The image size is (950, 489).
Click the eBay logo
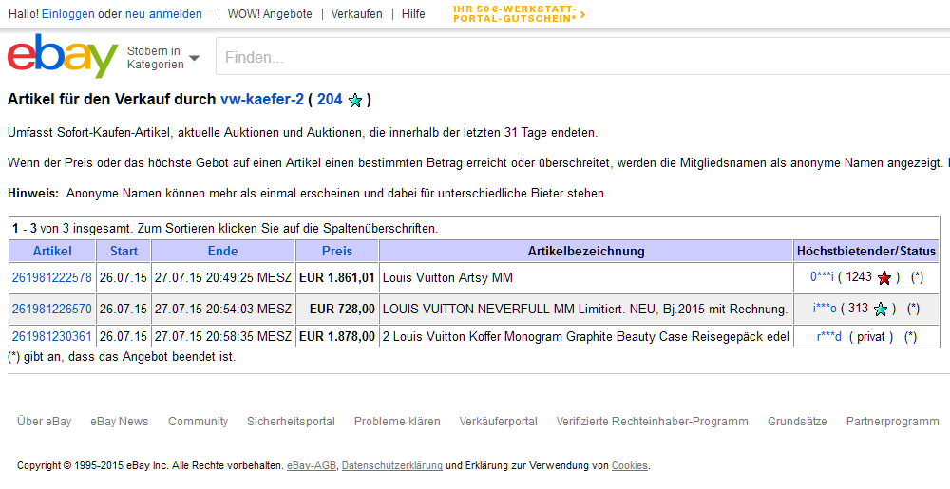coord(63,56)
